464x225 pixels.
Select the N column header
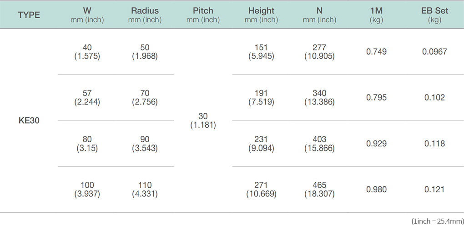coord(319,15)
